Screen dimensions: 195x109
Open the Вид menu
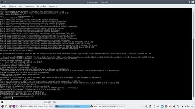(x=20, y=6)
